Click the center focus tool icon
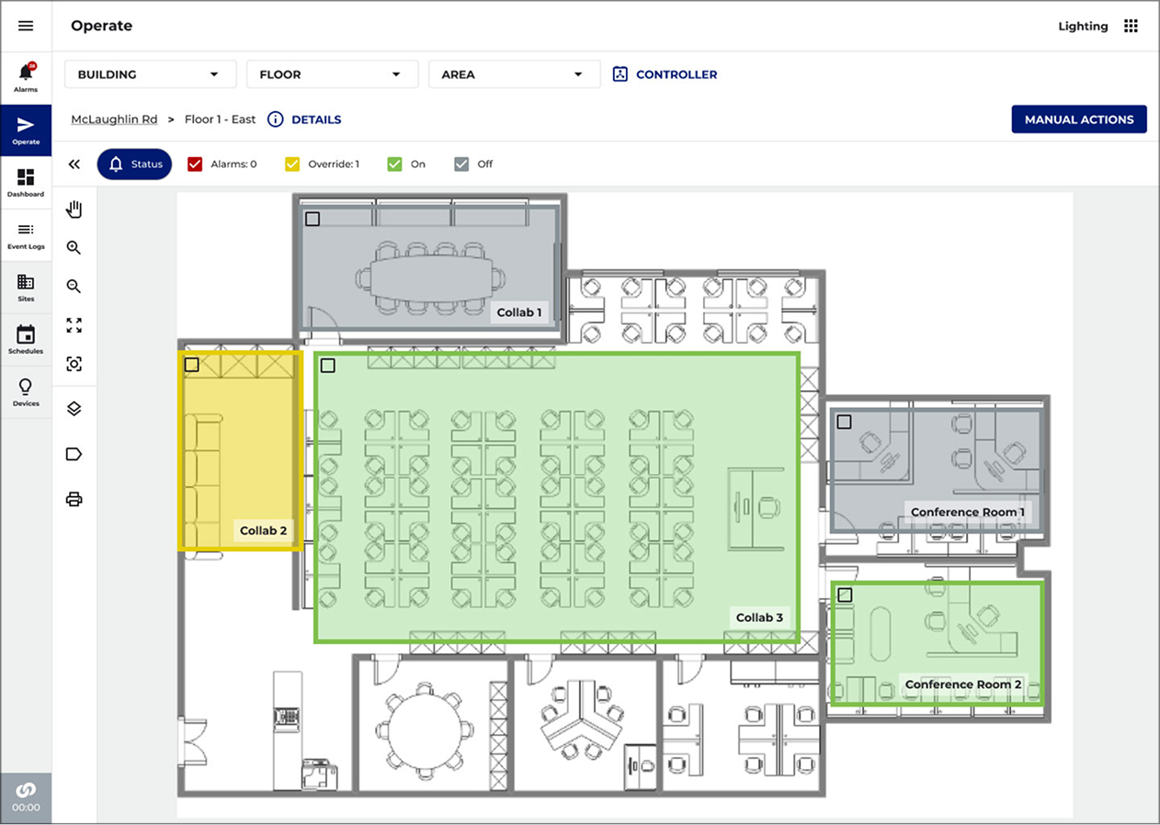Image resolution: width=1160 pixels, height=825 pixels. pos(74,364)
